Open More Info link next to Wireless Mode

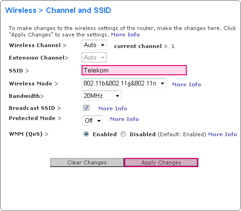[186, 84]
